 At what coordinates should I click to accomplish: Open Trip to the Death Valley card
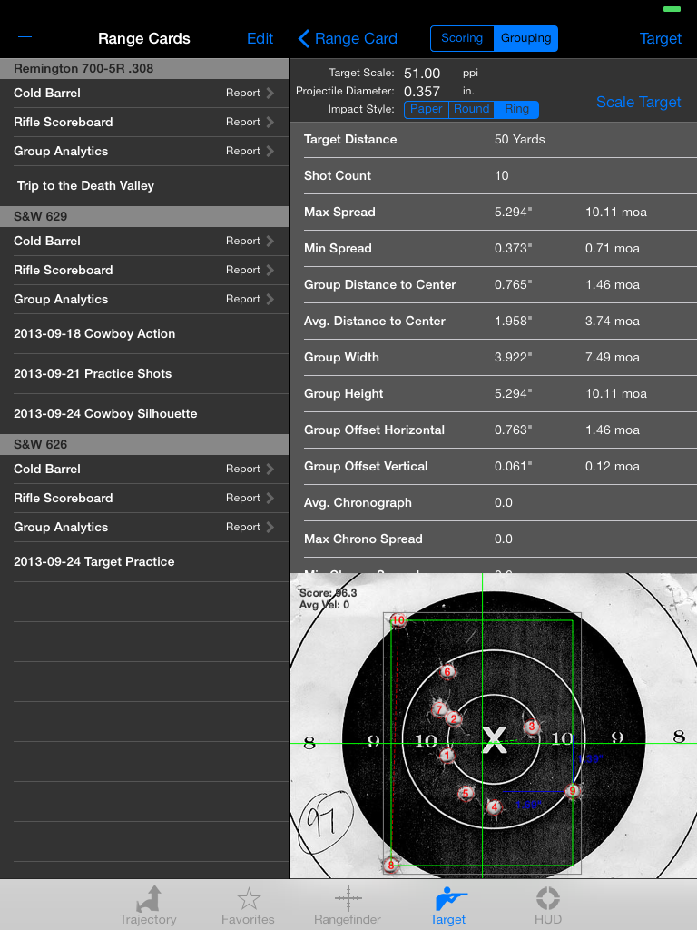click(x=85, y=185)
